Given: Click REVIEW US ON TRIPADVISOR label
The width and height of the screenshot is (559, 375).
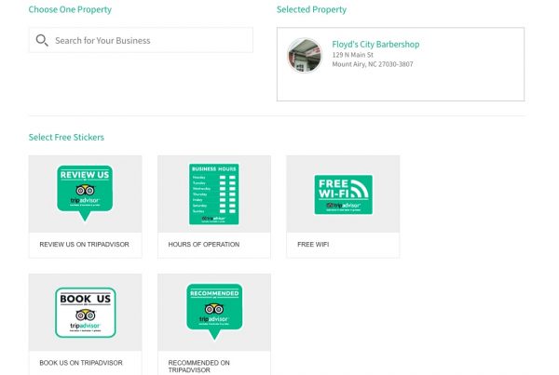Looking at the screenshot, I should click(x=84, y=245).
